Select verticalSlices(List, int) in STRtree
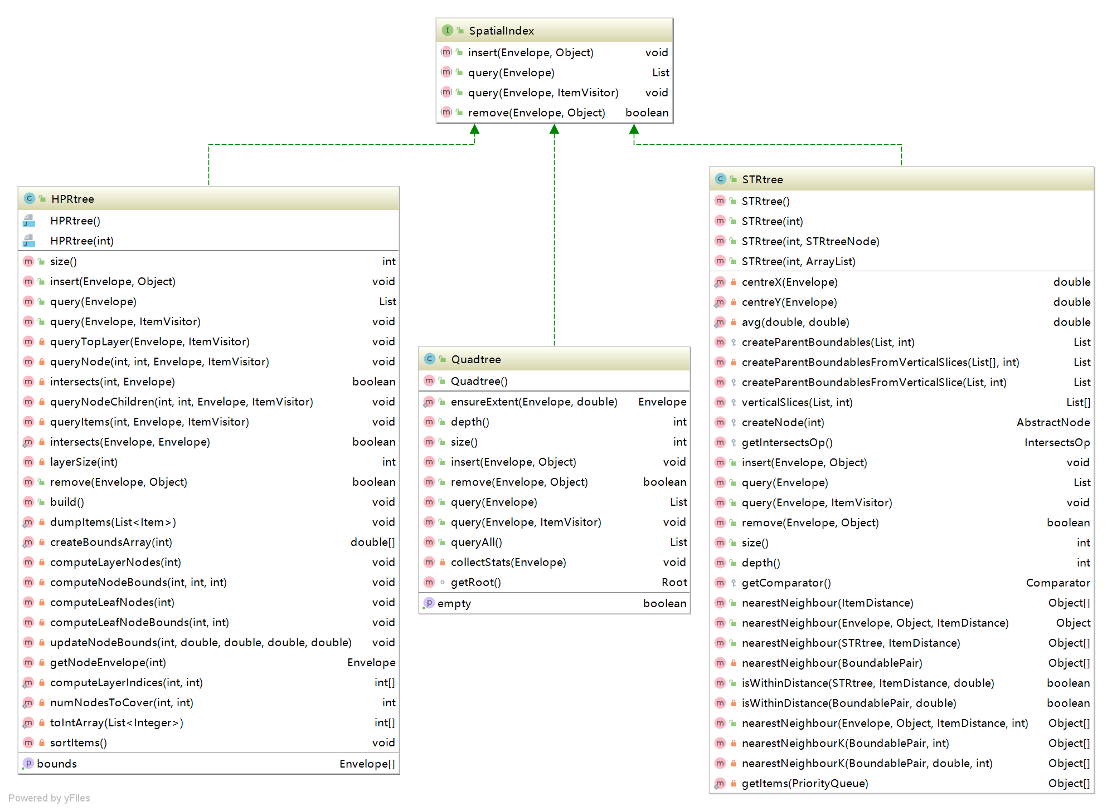 (x=797, y=402)
